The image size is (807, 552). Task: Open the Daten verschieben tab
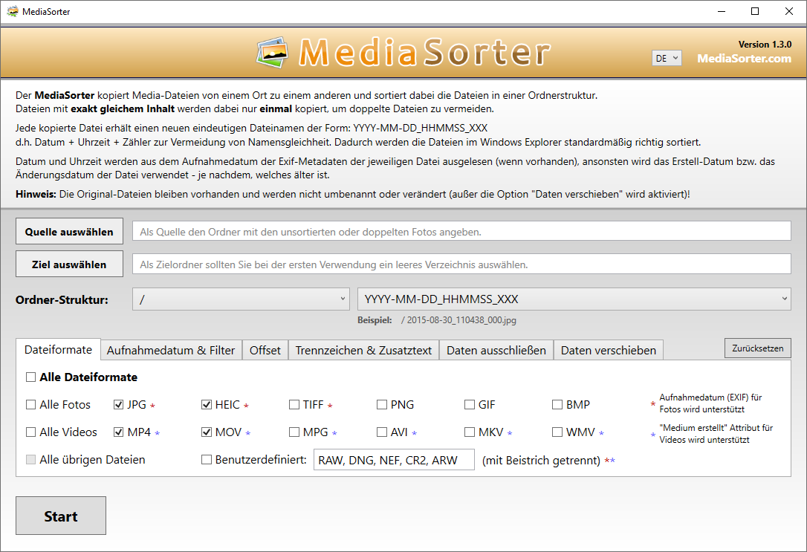click(x=609, y=351)
